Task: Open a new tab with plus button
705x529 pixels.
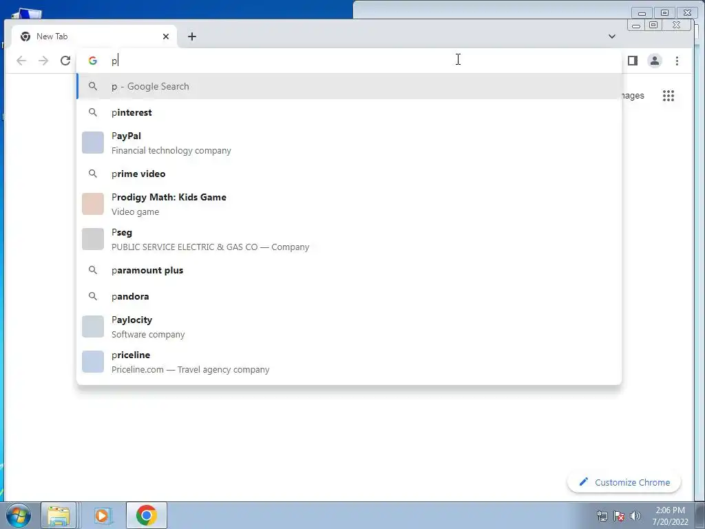Action: coord(192,37)
